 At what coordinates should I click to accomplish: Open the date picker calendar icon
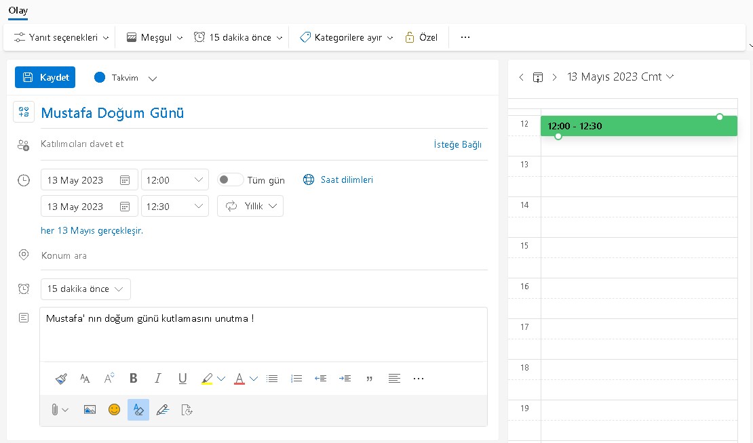point(125,180)
